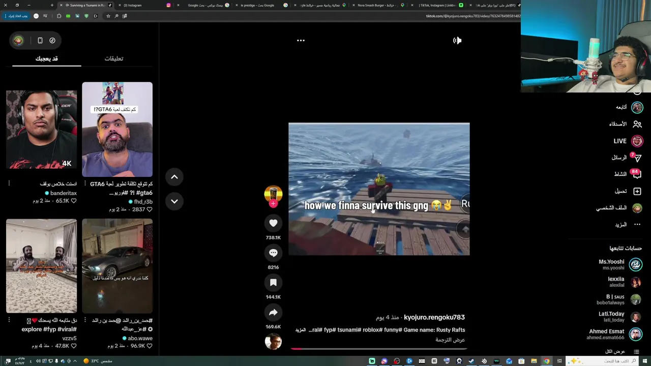Image resolution: width=651 pixels, height=366 pixels.
Task: Bookmark the video with 144.1K saves
Action: point(273,282)
